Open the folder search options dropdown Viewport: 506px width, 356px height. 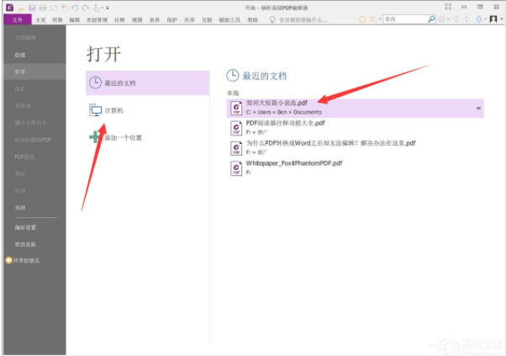[x=375, y=19]
